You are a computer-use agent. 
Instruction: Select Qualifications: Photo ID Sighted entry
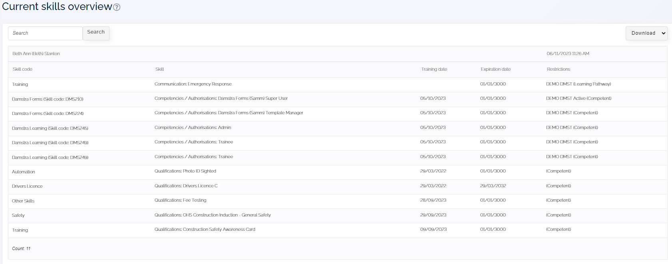click(x=185, y=171)
